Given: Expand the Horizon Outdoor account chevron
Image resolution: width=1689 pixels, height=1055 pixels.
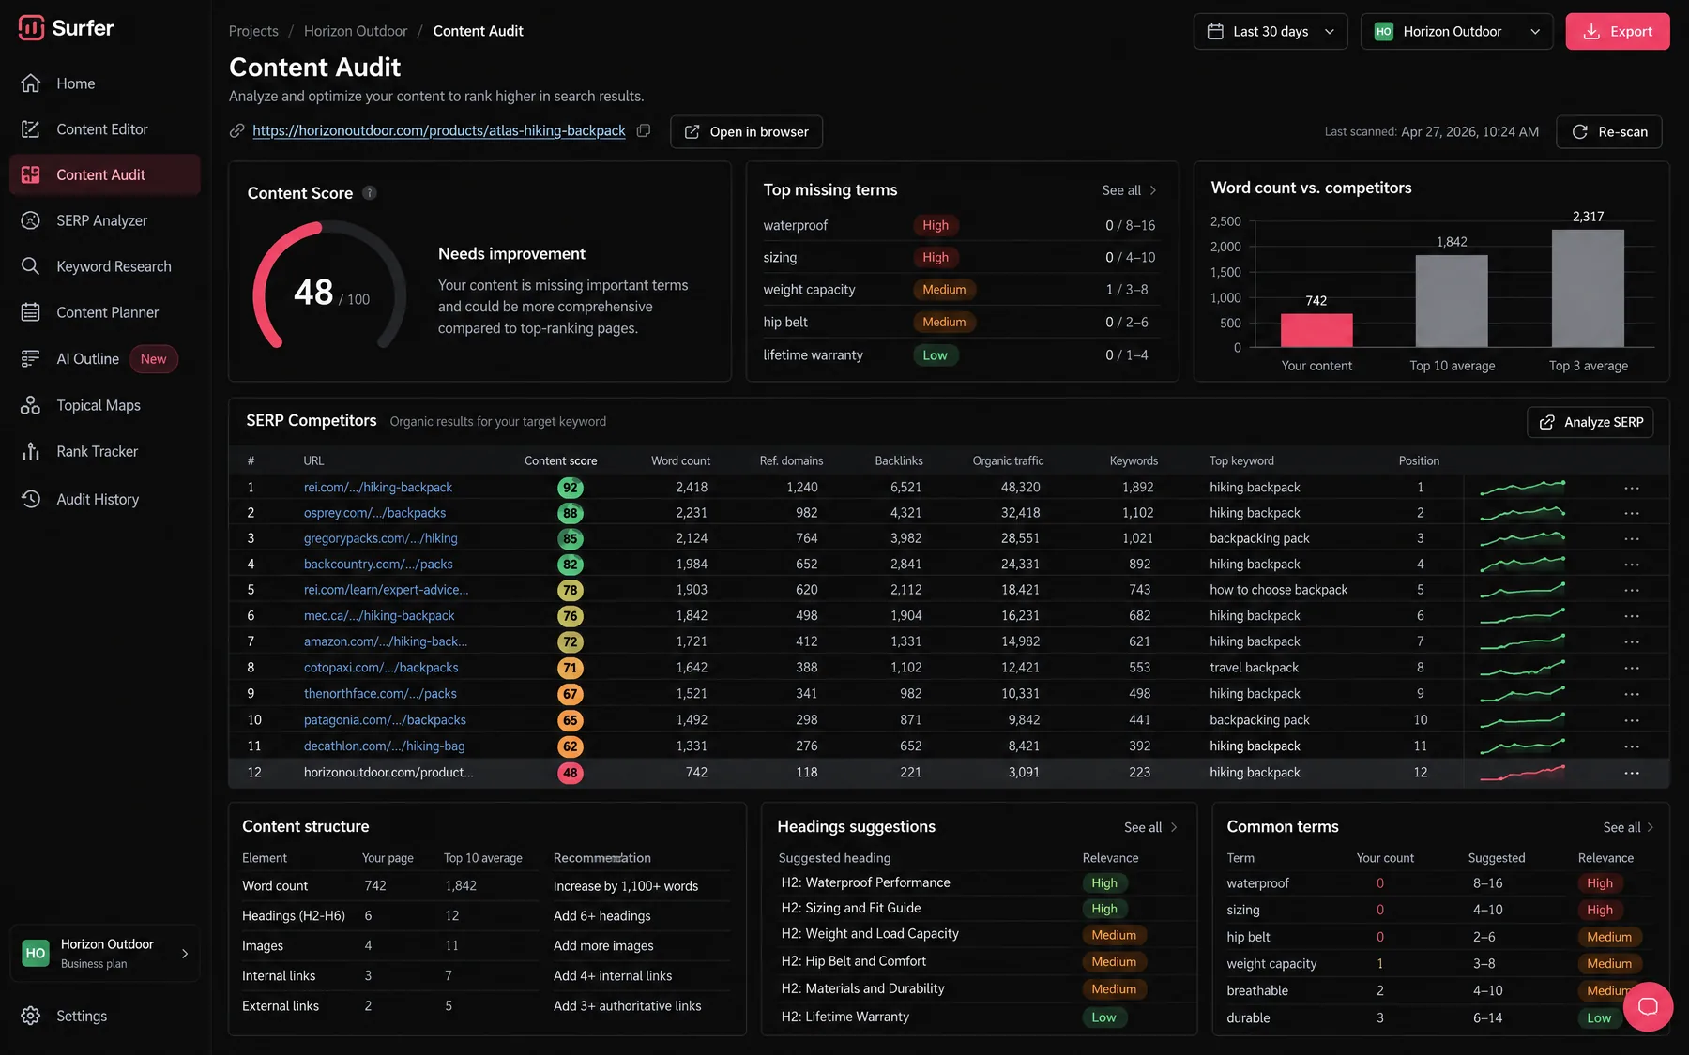Looking at the screenshot, I should [185, 954].
